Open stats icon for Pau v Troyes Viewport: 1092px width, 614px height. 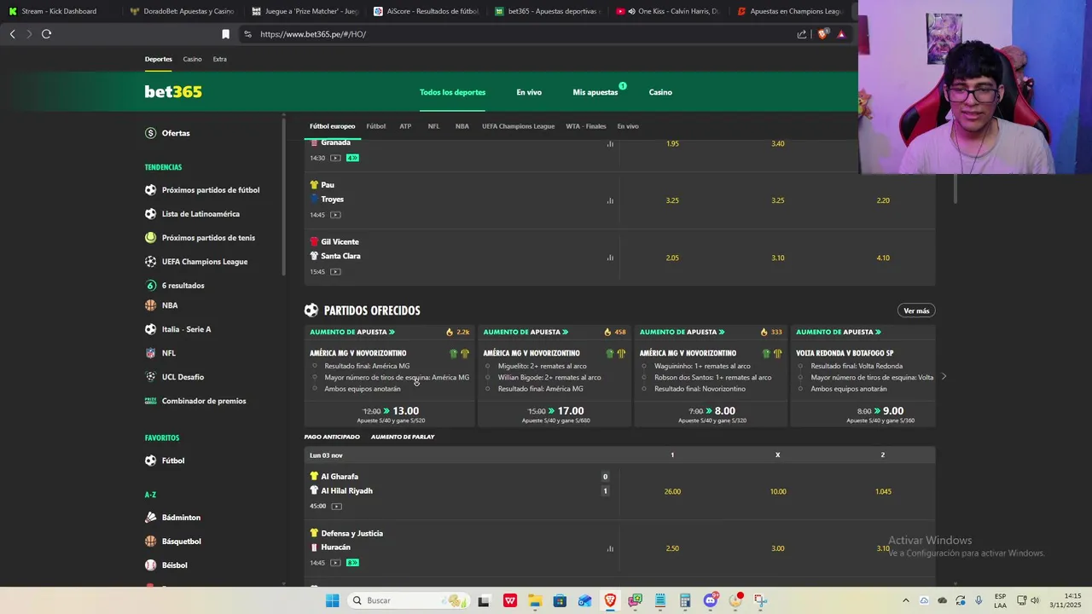(610, 200)
